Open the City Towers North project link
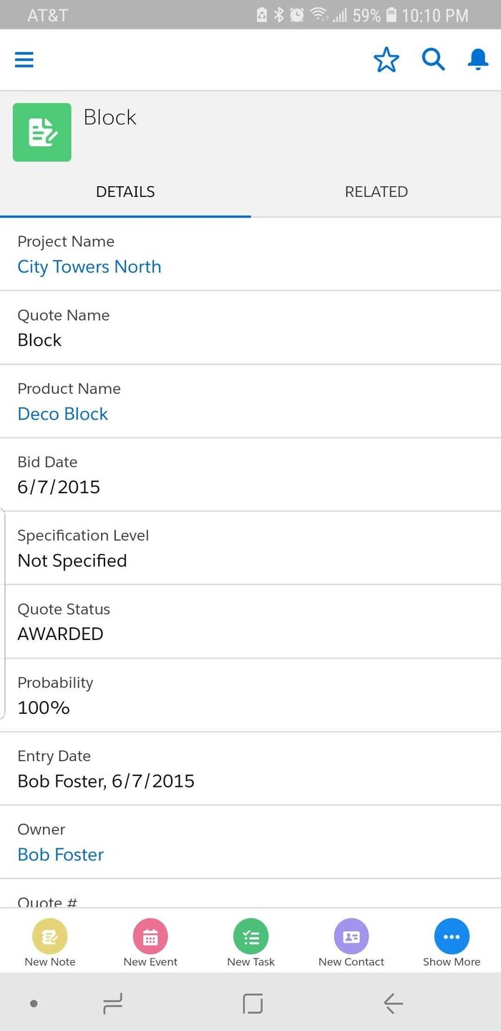 [x=89, y=267]
